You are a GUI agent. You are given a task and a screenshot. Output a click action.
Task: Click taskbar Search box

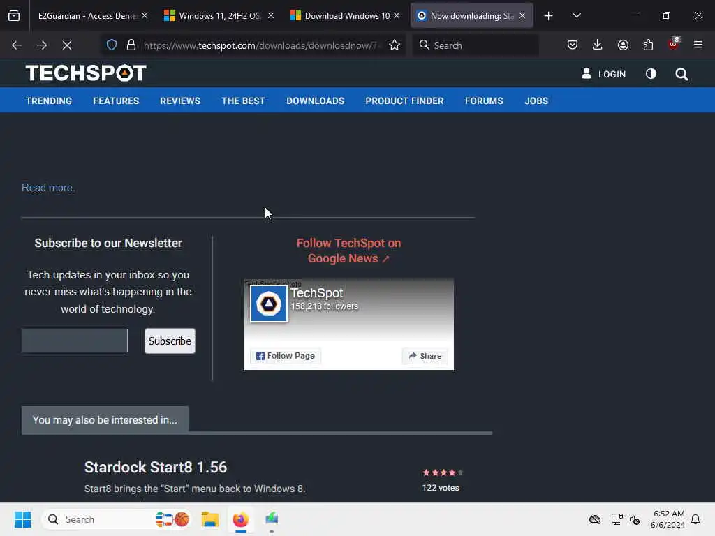point(116,519)
